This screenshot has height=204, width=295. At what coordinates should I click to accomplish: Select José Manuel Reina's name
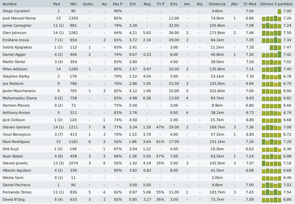19,18
